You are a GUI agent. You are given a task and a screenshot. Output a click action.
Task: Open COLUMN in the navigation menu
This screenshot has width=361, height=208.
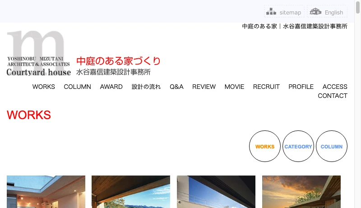77,87
